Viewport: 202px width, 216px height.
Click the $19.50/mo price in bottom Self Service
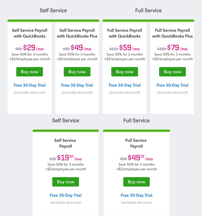[69, 158]
